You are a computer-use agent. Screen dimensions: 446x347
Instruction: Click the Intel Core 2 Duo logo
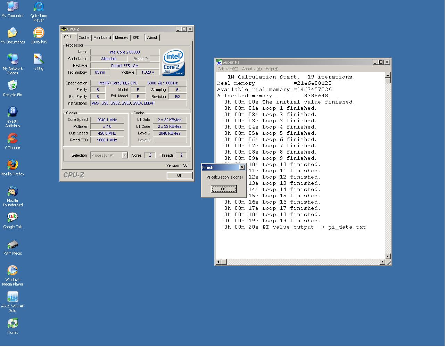173,62
